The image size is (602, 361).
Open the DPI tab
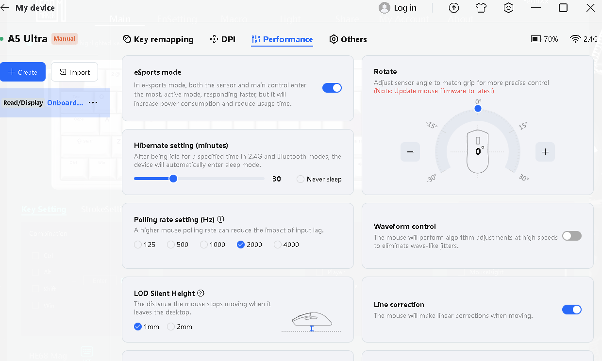tap(222, 39)
